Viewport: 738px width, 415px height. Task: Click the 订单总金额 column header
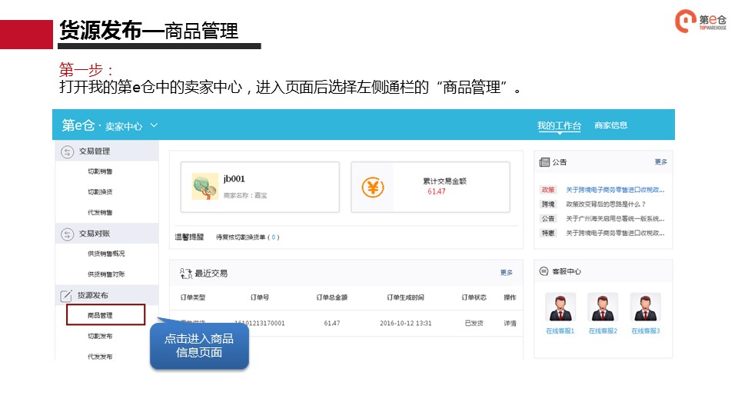click(x=332, y=297)
